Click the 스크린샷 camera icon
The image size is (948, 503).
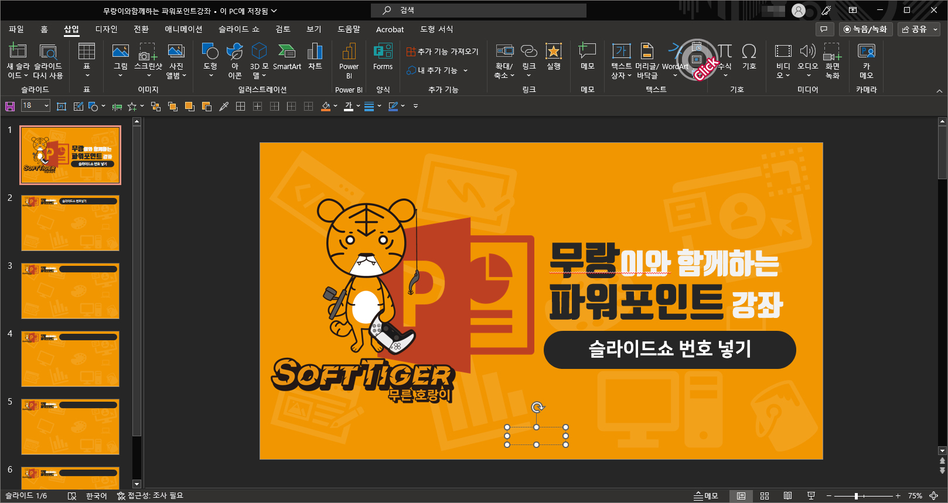pos(148,52)
